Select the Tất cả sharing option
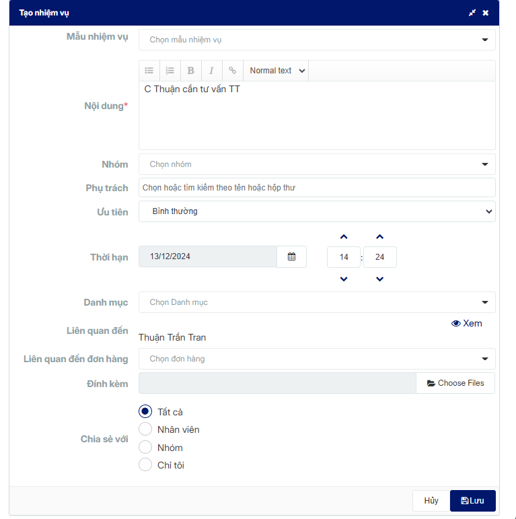This screenshot has height=519, width=516. (145, 411)
